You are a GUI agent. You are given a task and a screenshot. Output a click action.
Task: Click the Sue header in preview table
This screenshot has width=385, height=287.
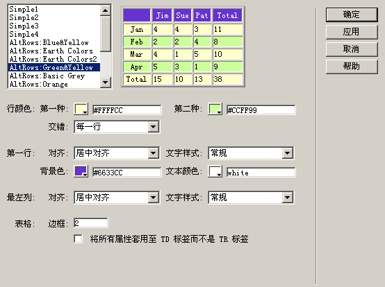[183, 15]
